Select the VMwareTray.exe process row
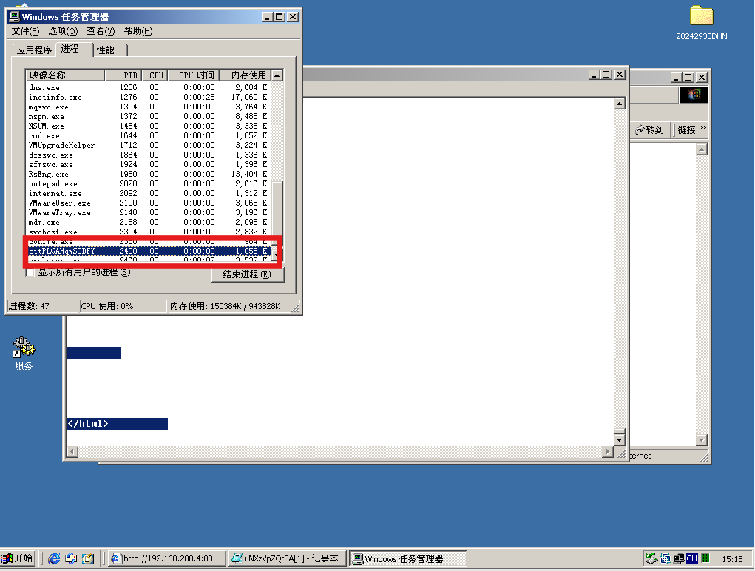This screenshot has height=571, width=755. 149,213
